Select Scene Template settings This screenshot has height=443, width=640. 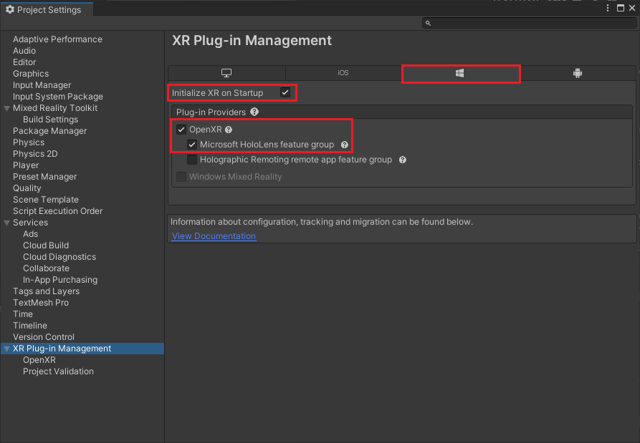point(46,199)
